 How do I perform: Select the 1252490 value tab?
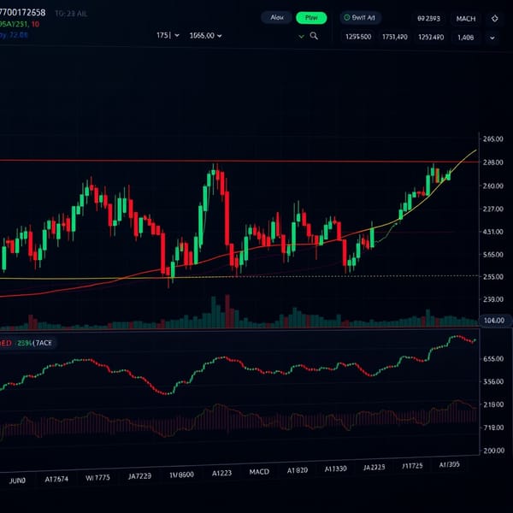pyautogui.click(x=431, y=38)
